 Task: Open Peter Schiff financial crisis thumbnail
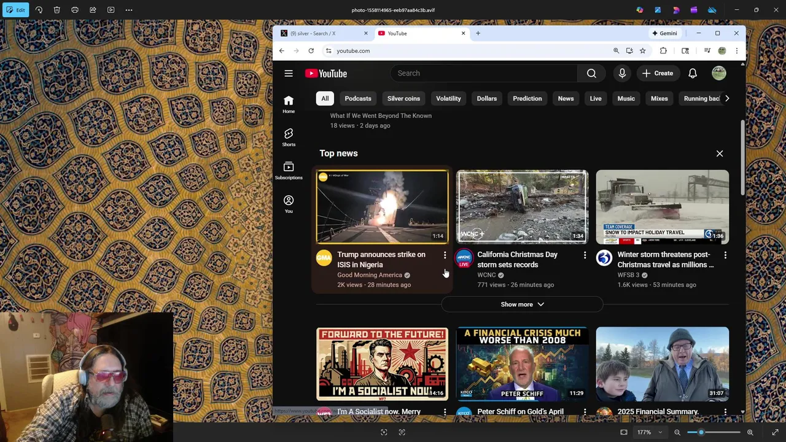click(522, 364)
